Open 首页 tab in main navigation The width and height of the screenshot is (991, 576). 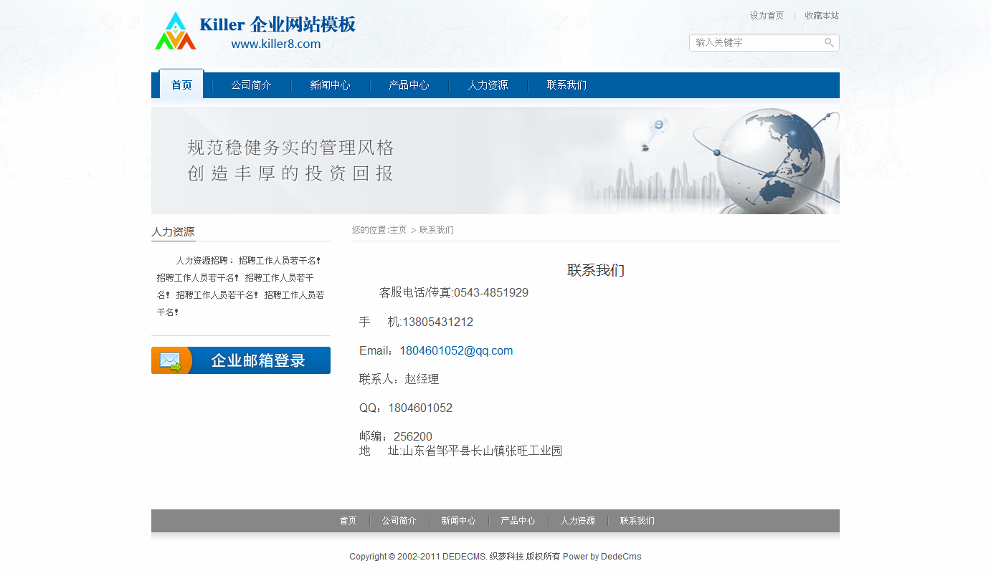pos(181,85)
